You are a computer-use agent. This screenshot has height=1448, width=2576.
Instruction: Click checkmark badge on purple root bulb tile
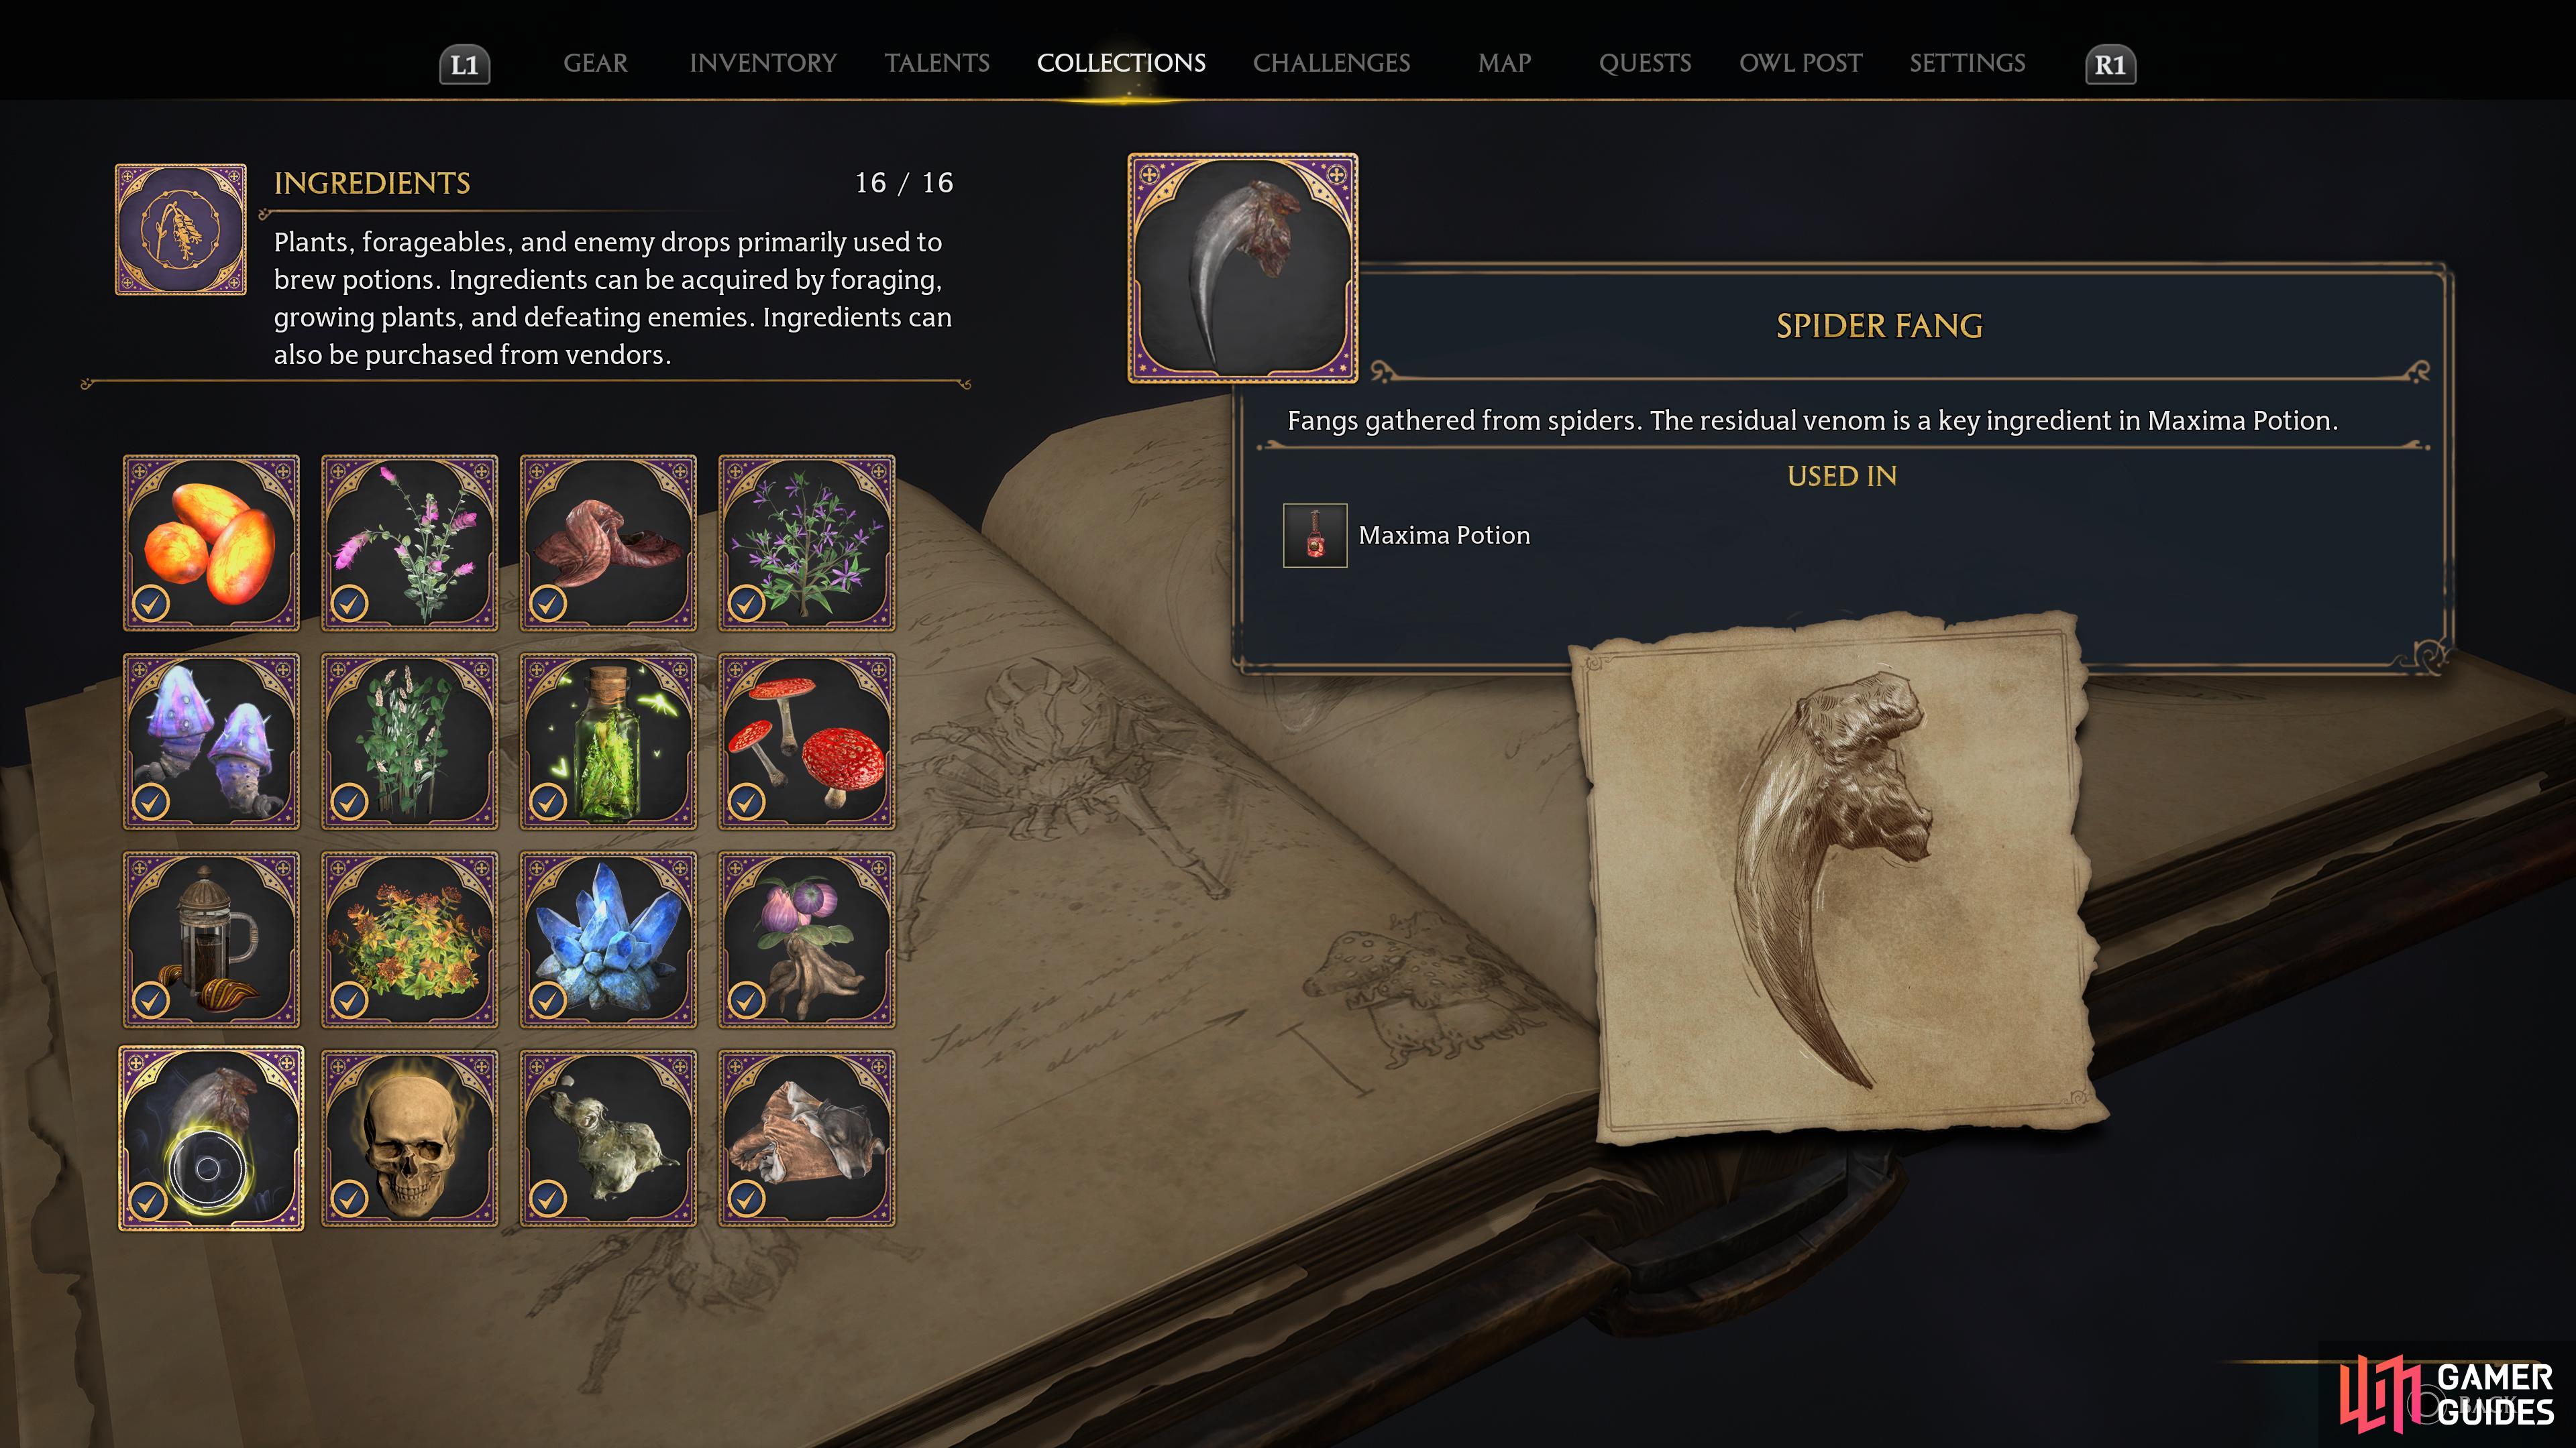click(x=747, y=1000)
